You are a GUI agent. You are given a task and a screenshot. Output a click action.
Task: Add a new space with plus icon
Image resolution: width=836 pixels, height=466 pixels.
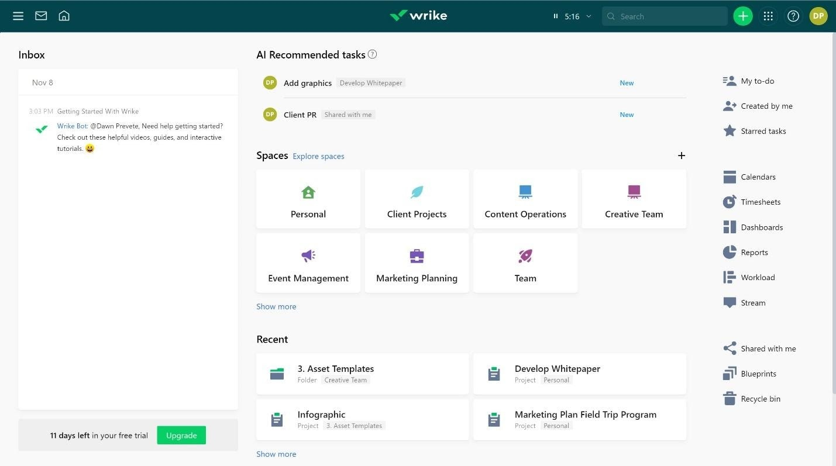point(681,156)
